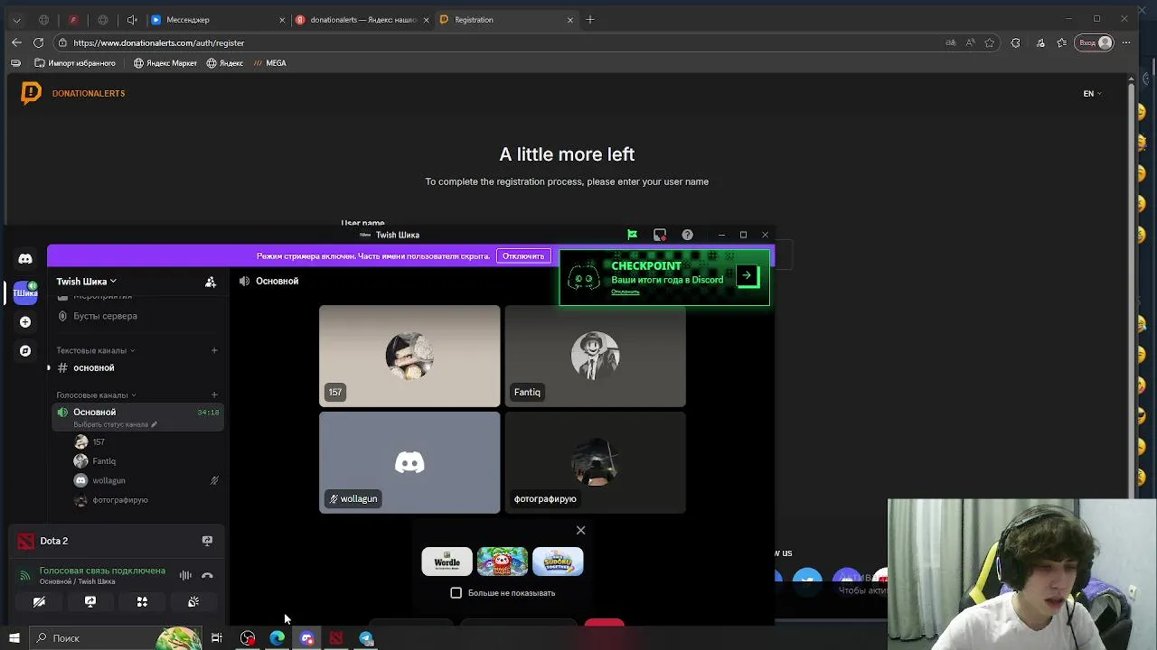Open Яндекс bookmark in favorites bar
This screenshot has height=650, width=1157.
(224, 63)
